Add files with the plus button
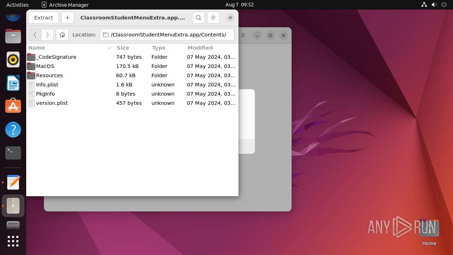453x255 pixels. pos(67,18)
